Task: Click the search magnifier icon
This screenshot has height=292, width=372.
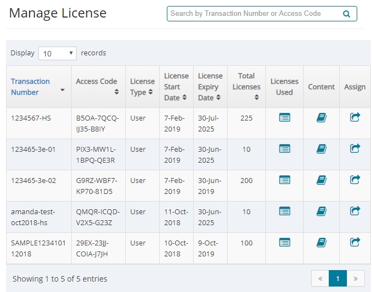Action: click(x=346, y=14)
